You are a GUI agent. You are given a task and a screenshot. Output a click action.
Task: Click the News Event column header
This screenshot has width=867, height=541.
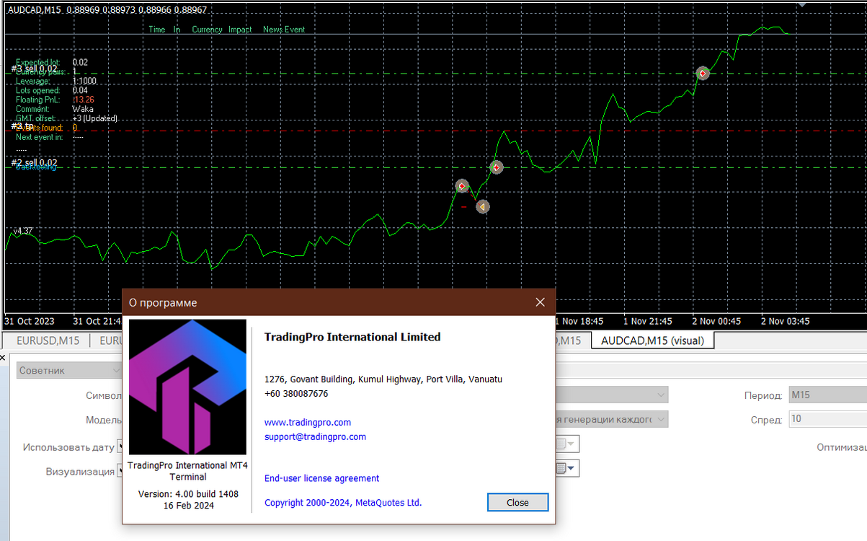point(284,30)
